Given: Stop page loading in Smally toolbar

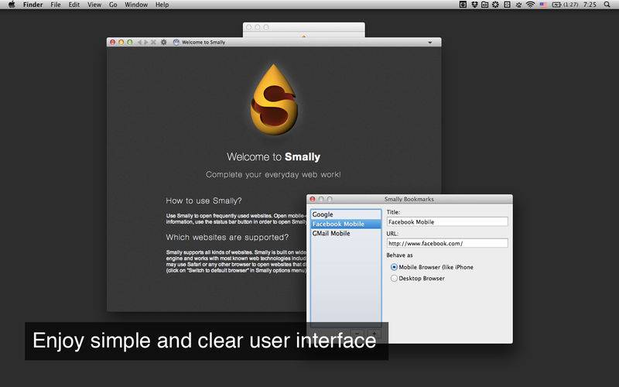Looking at the screenshot, I should pyautogui.click(x=153, y=42).
